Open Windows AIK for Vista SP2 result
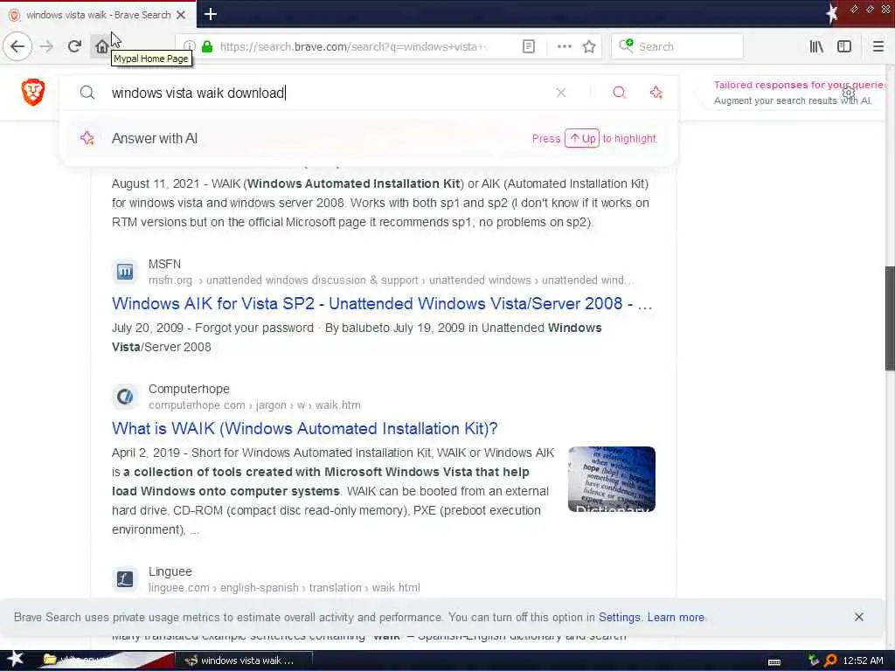The image size is (895, 671). [382, 303]
